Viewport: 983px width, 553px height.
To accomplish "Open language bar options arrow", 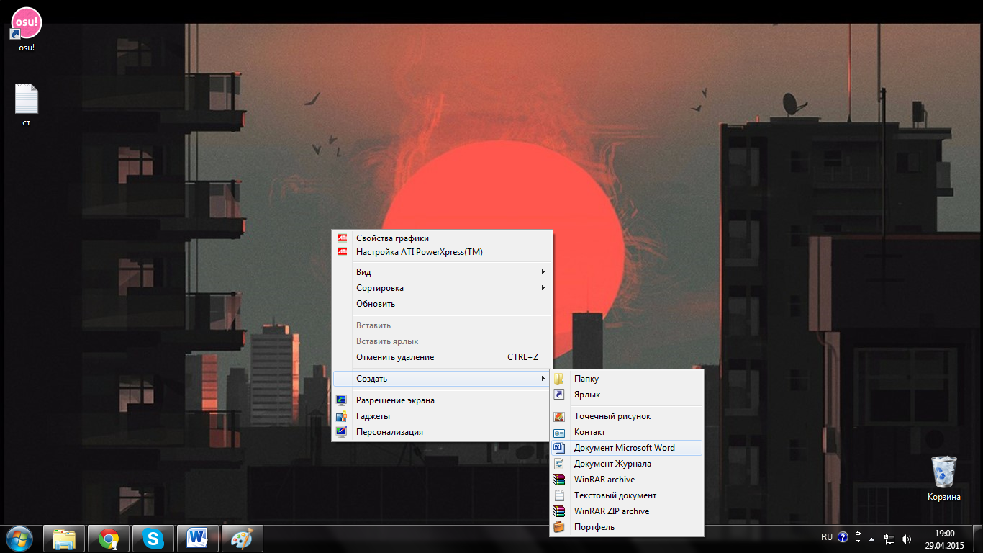I will [x=859, y=542].
